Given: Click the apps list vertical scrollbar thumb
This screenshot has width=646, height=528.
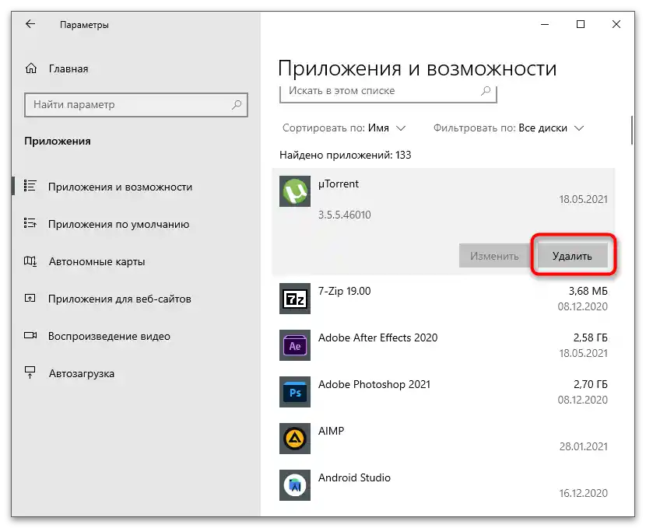Looking at the screenshot, I should pos(631,130).
